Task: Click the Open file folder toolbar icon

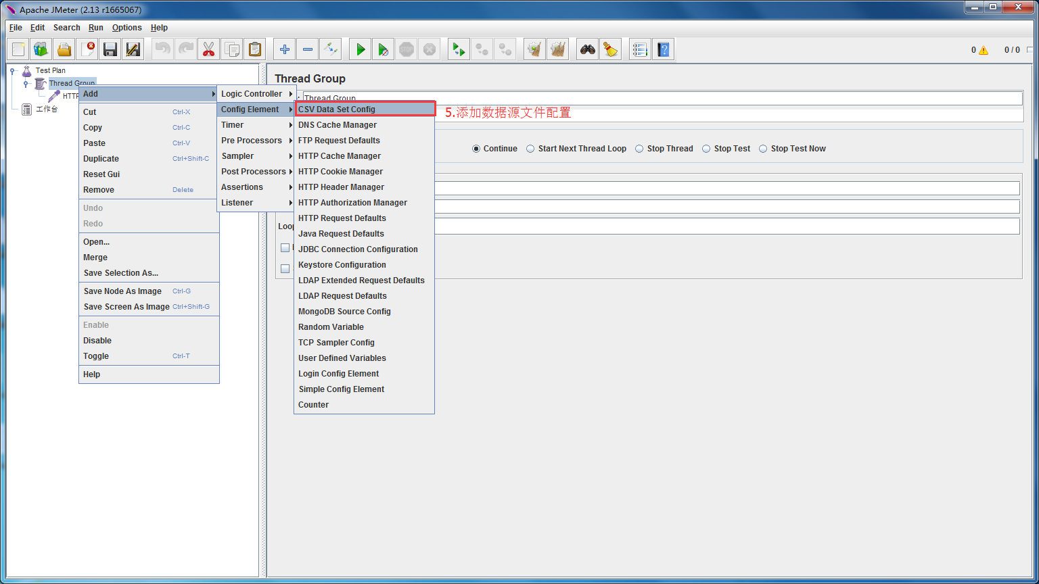Action: click(64, 49)
